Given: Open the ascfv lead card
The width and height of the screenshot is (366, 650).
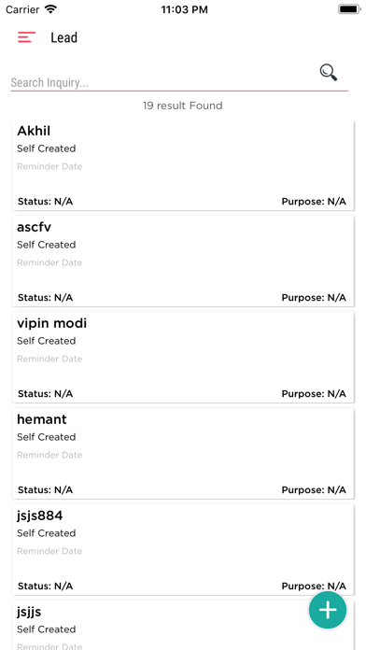Looking at the screenshot, I should (x=183, y=261).
